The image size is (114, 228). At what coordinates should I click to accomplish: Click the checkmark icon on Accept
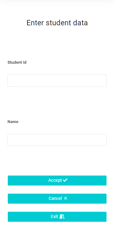[65, 180]
